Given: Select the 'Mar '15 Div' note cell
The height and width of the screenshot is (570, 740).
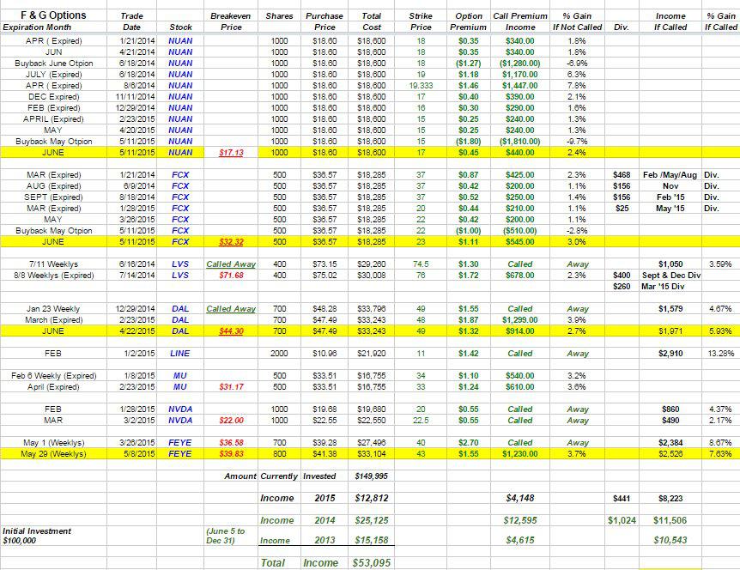Looking at the screenshot, I should (663, 287).
